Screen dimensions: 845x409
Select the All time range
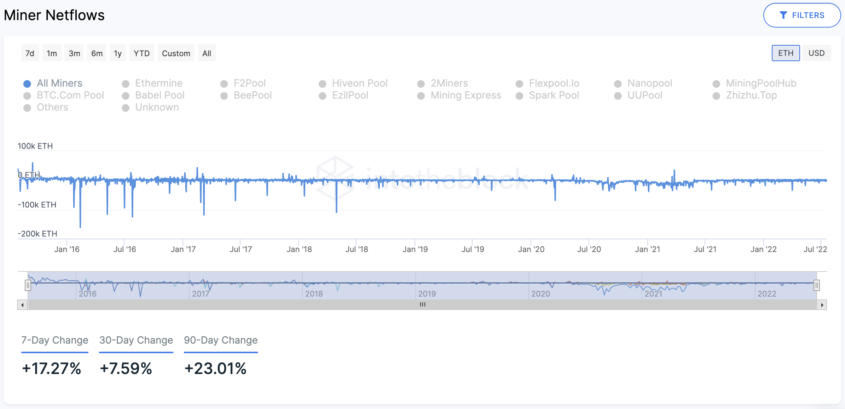tap(207, 53)
